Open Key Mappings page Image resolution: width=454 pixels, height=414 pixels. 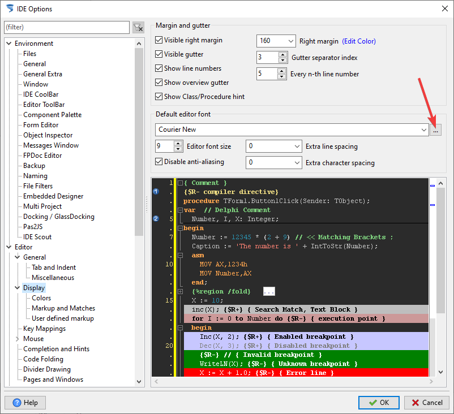tap(44, 329)
